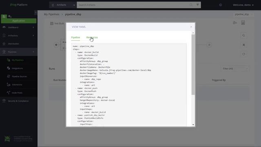Expand the Artifactory menu item
The width and height of the screenshot is (261, 147).
(19, 36)
